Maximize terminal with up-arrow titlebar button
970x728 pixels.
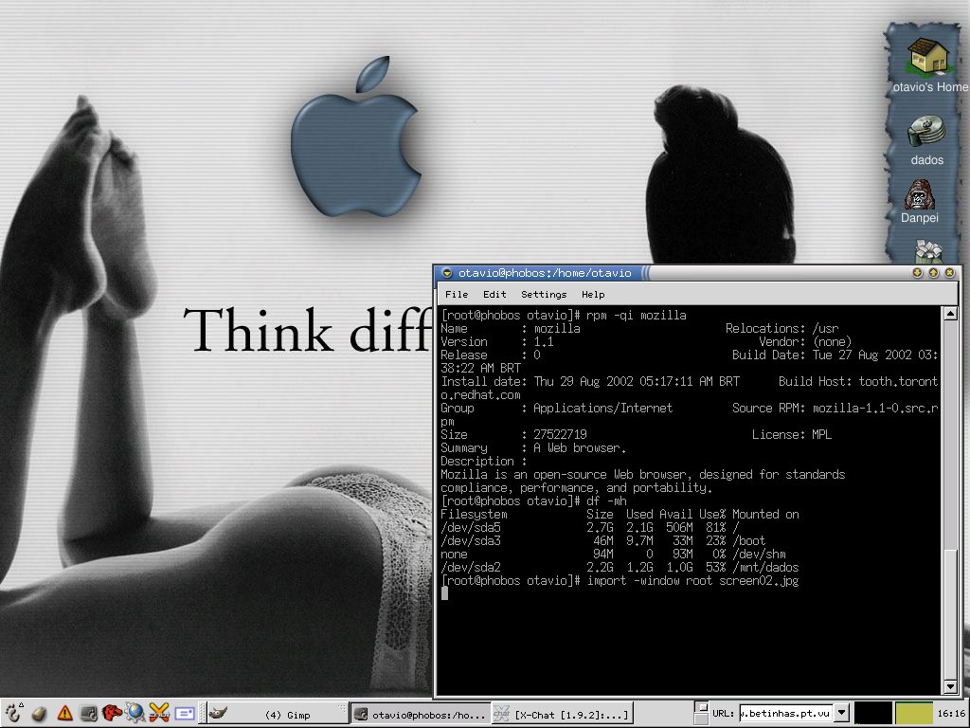pyautogui.click(x=933, y=272)
